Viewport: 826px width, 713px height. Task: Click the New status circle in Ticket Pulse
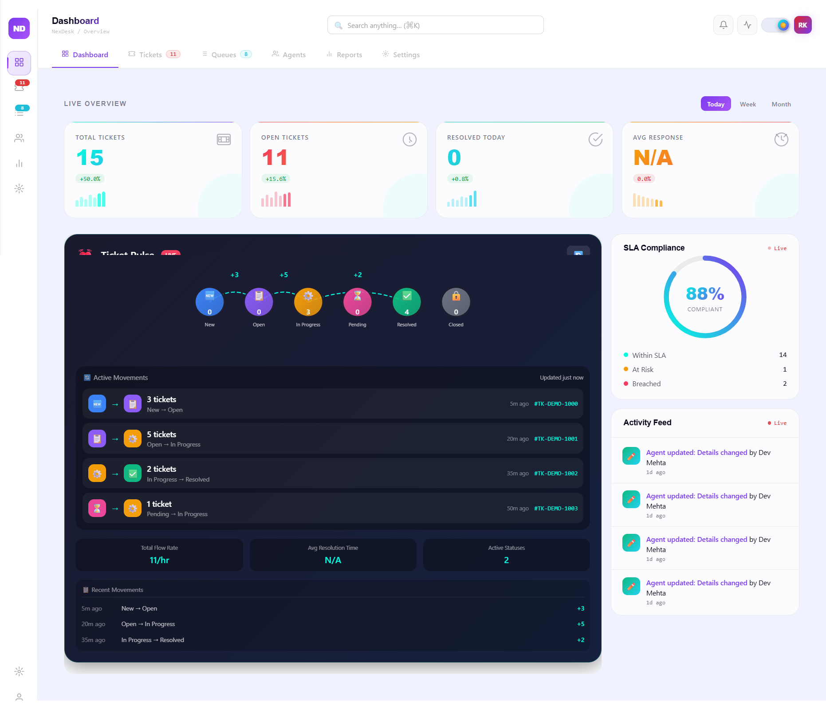pos(209,302)
